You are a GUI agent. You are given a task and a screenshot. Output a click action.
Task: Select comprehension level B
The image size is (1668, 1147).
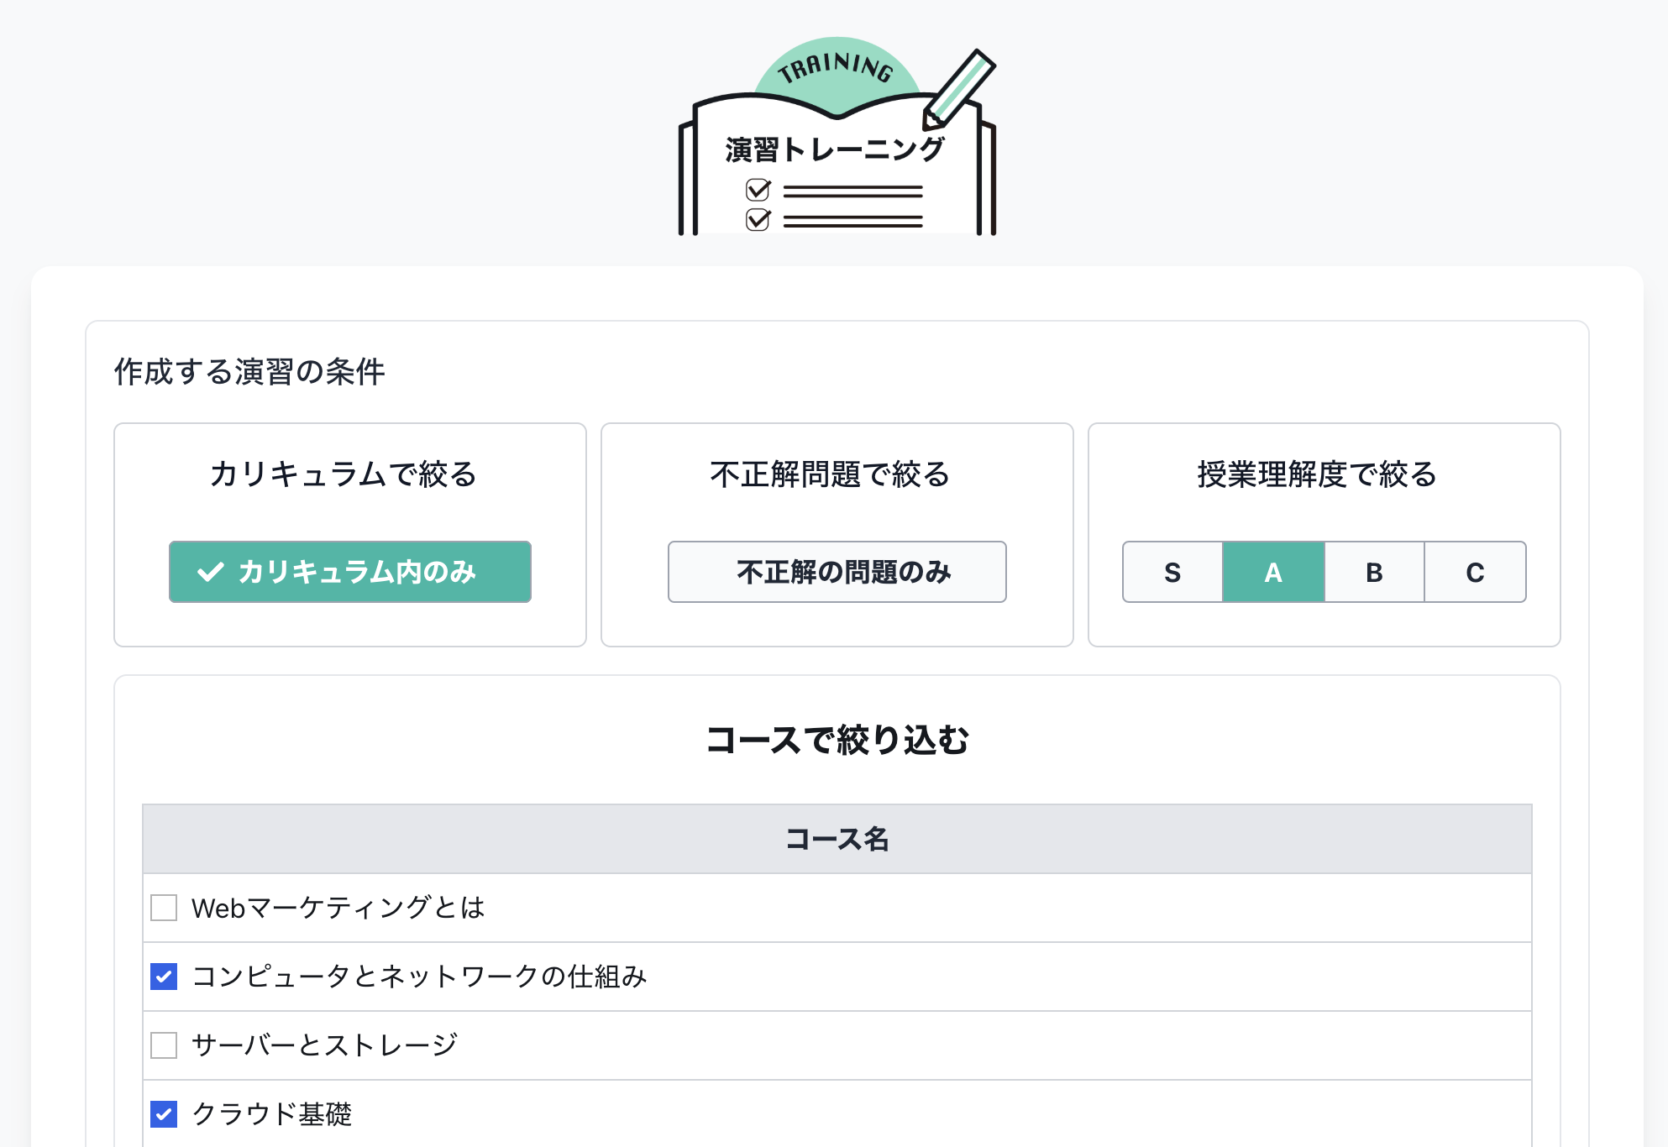click(1373, 572)
